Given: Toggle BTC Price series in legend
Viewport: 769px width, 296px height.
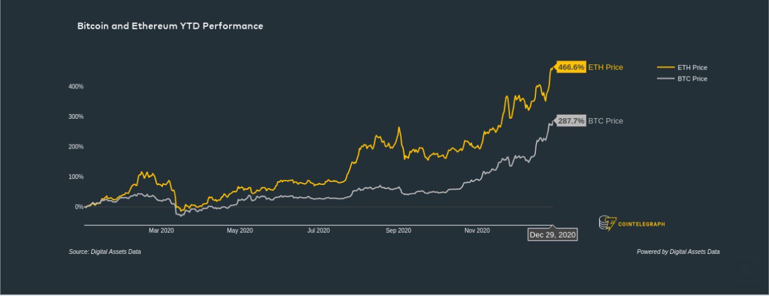Looking at the screenshot, I should [x=692, y=79].
